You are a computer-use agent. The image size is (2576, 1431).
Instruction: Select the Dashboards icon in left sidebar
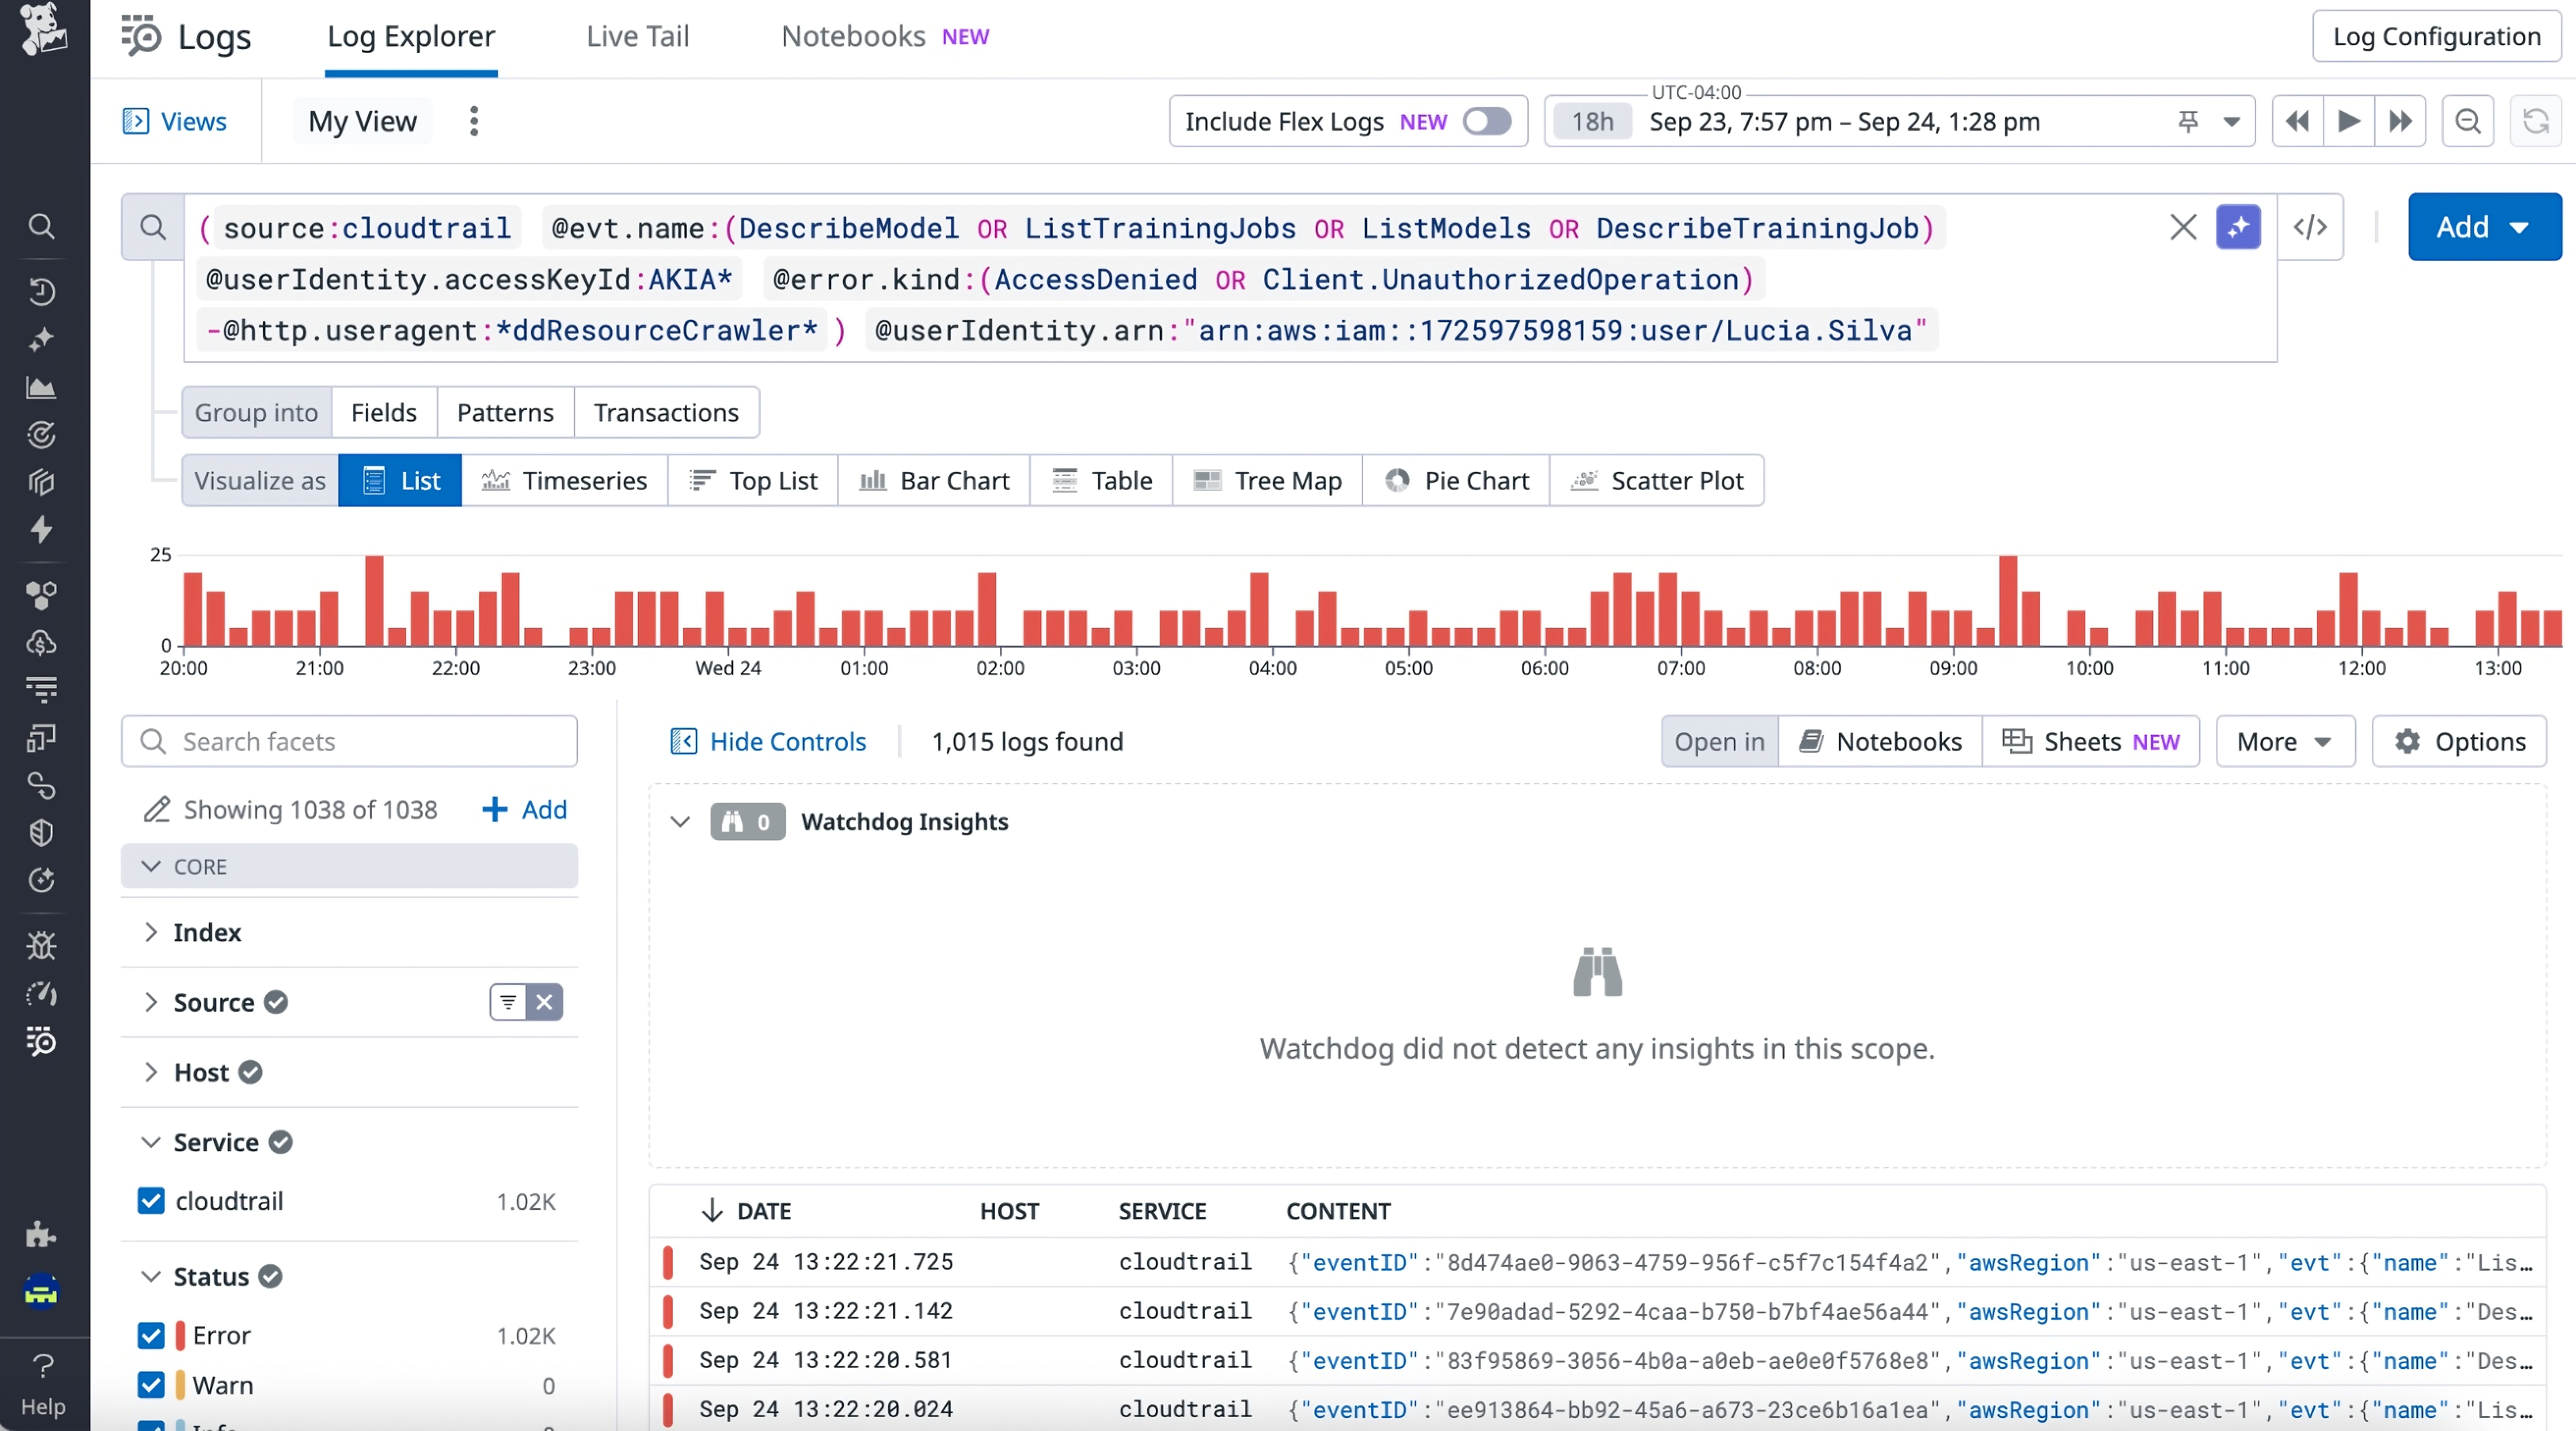coord(42,387)
